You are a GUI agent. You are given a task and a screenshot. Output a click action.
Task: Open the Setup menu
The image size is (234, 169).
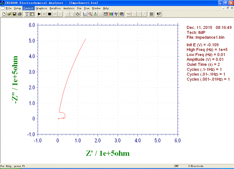pos(17,8)
